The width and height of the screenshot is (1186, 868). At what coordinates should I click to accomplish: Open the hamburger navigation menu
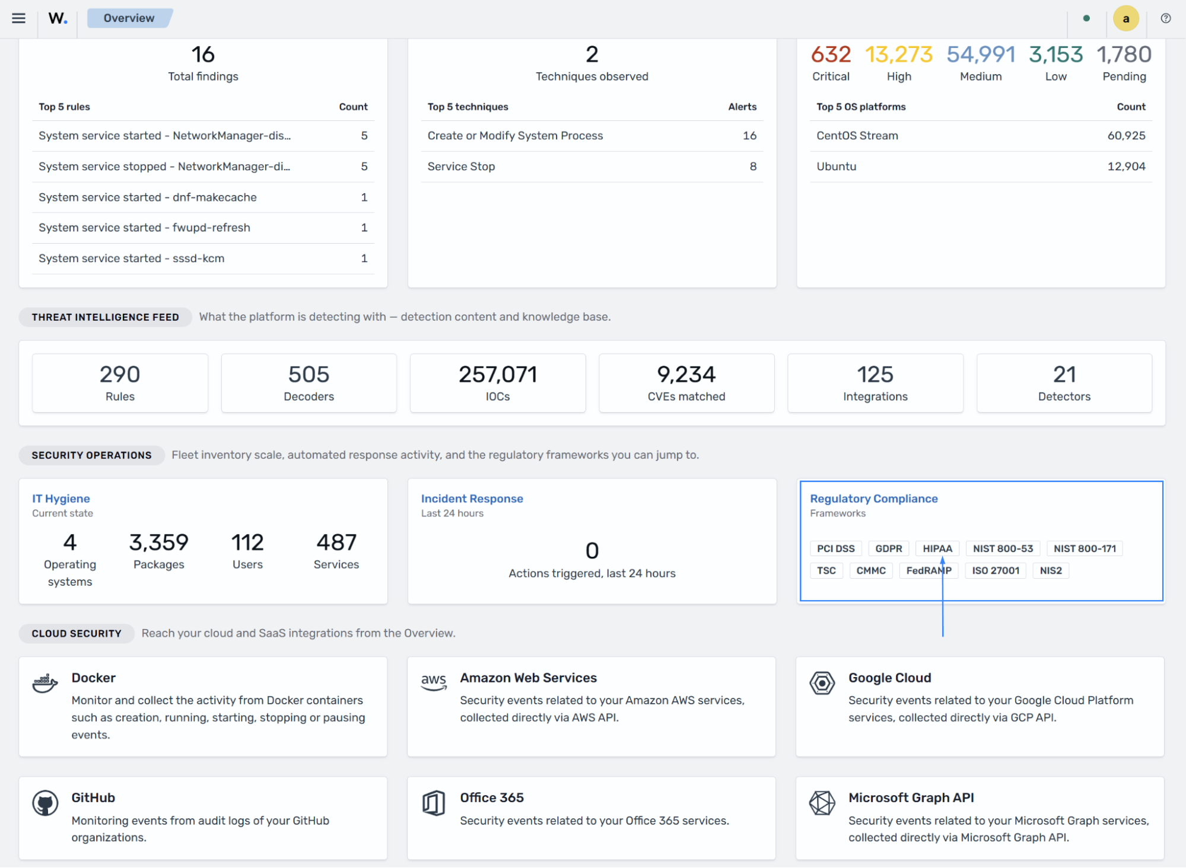pyautogui.click(x=18, y=18)
